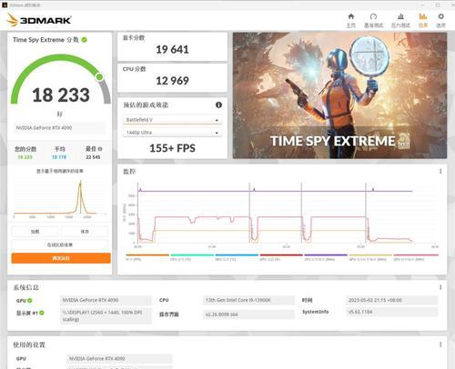
Task: Click the 2023-05-02 21:15 time field
Action: pos(391,300)
